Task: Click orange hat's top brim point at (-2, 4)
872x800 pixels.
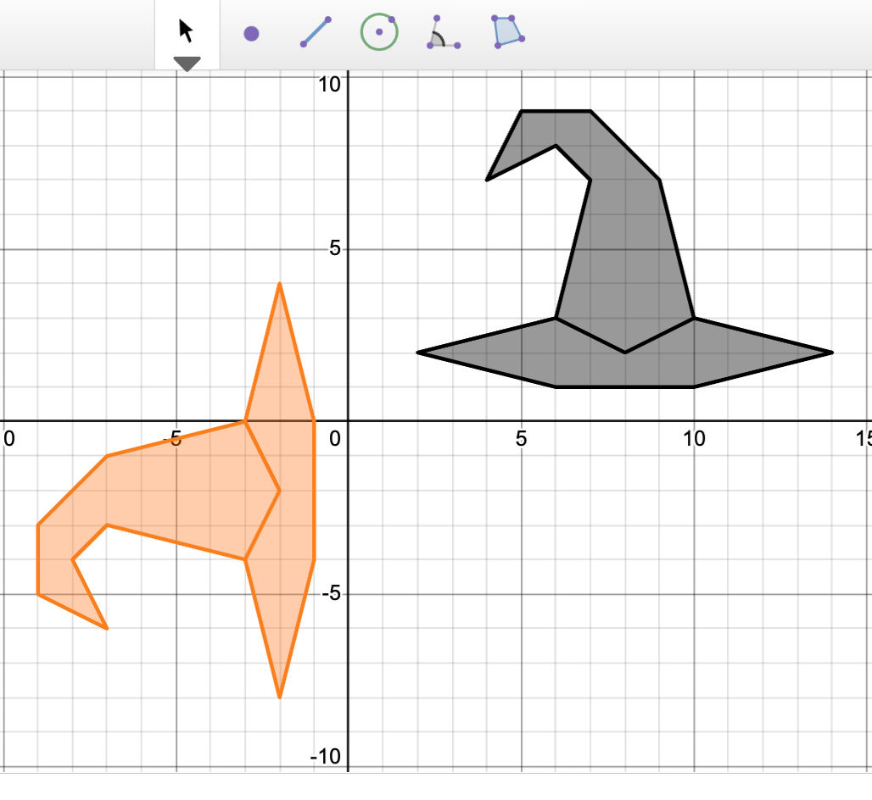Action: [279, 284]
